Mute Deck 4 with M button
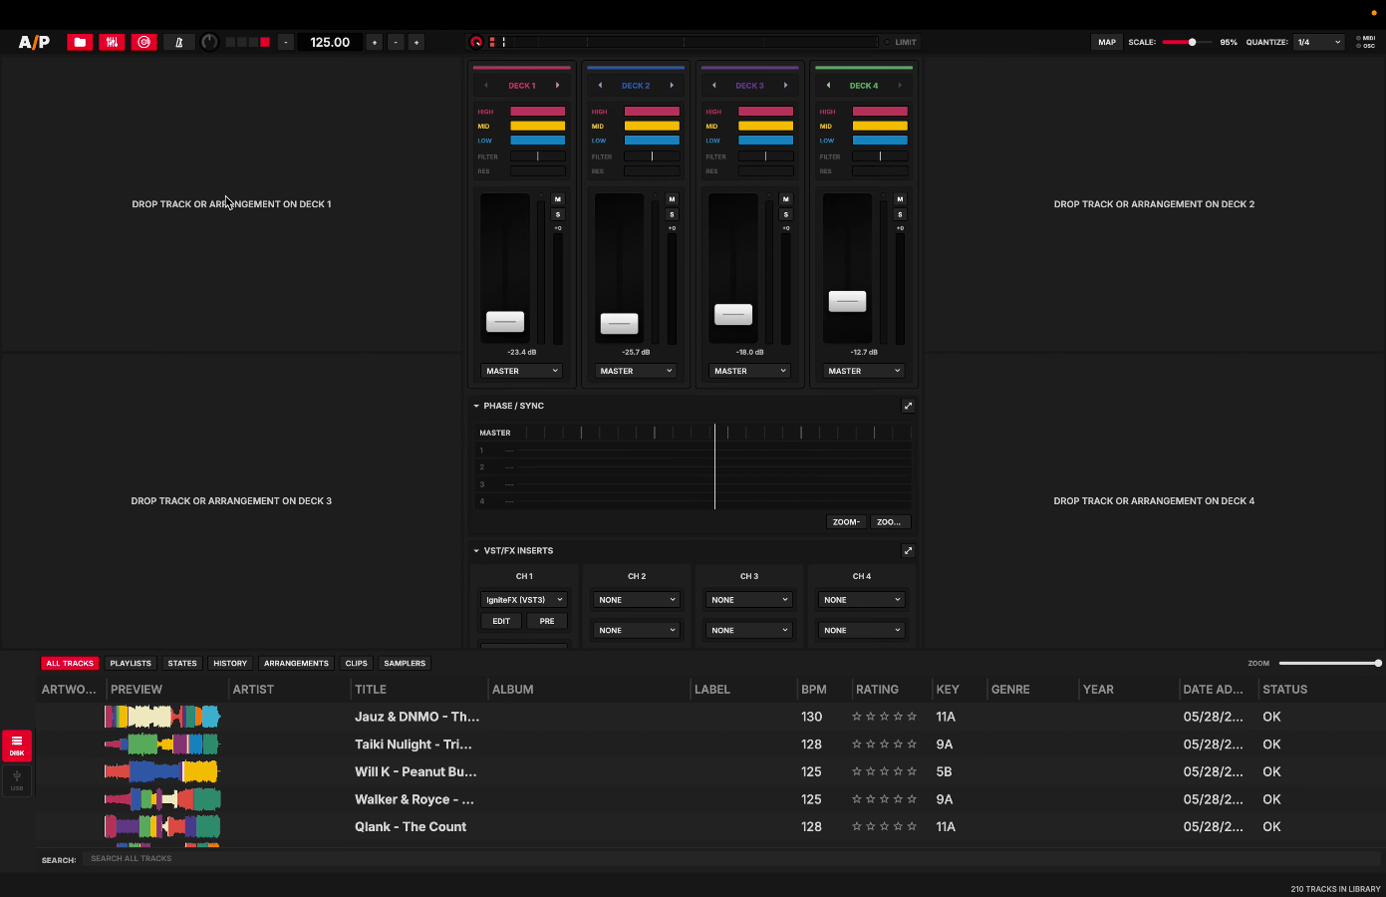 click(x=900, y=199)
